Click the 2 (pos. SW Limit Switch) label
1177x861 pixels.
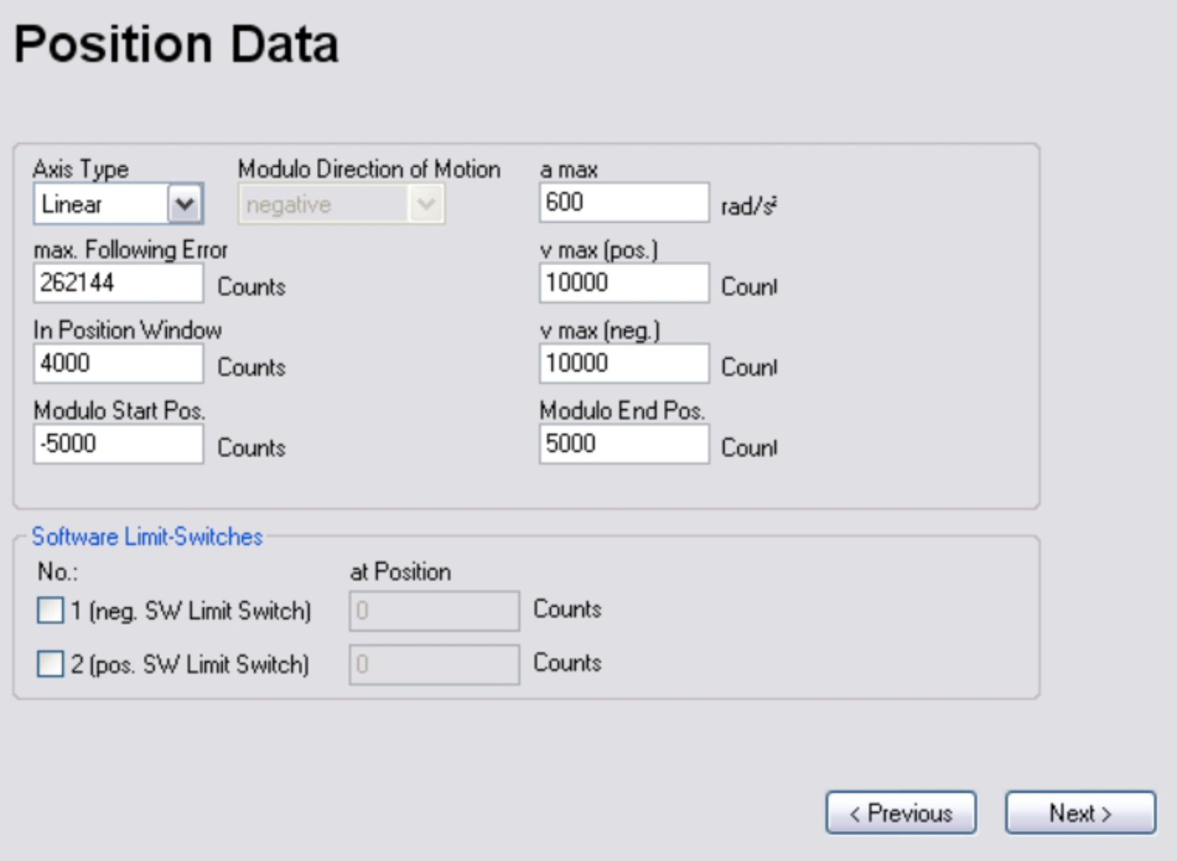point(190,664)
